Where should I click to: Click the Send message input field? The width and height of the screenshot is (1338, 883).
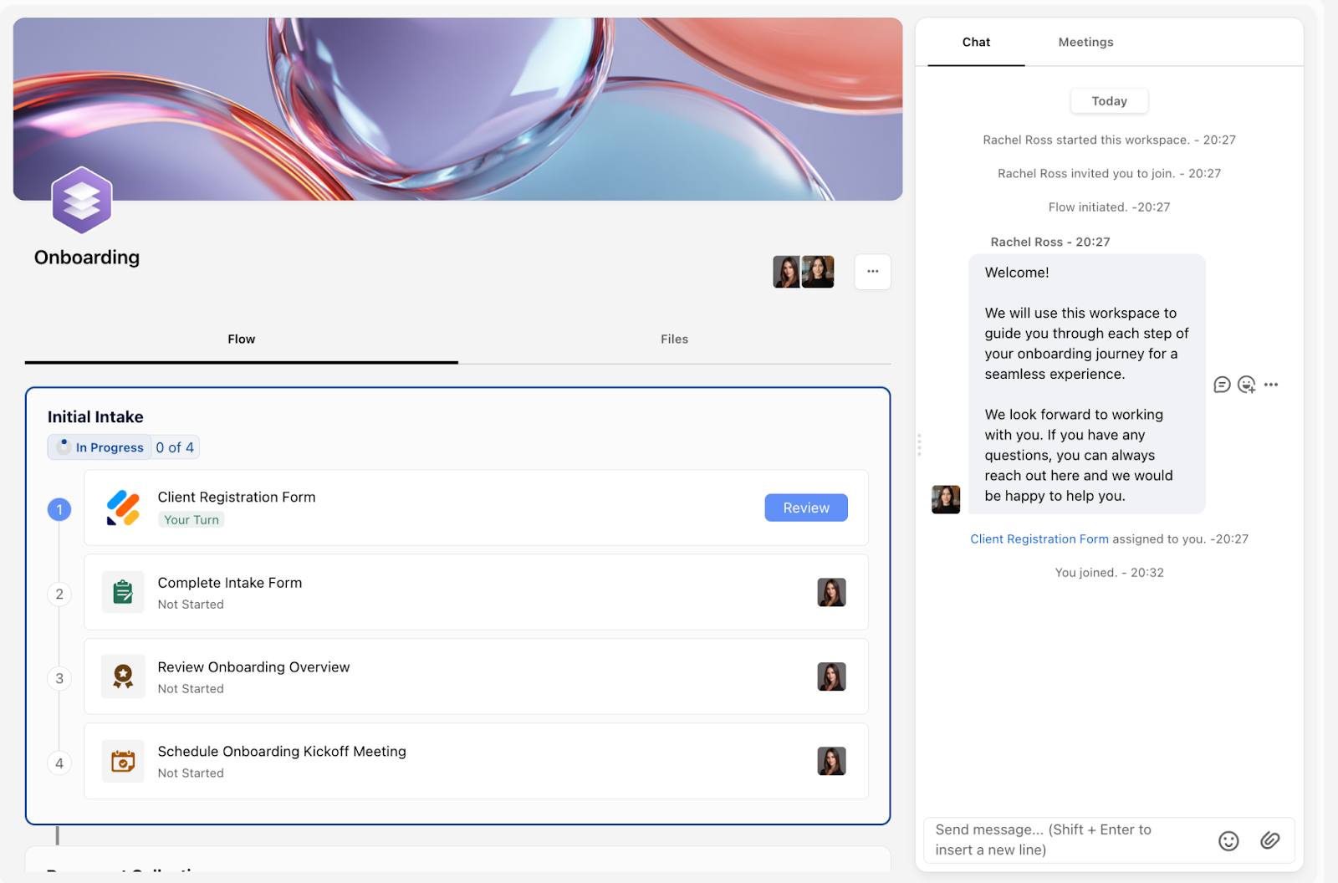coord(1066,840)
